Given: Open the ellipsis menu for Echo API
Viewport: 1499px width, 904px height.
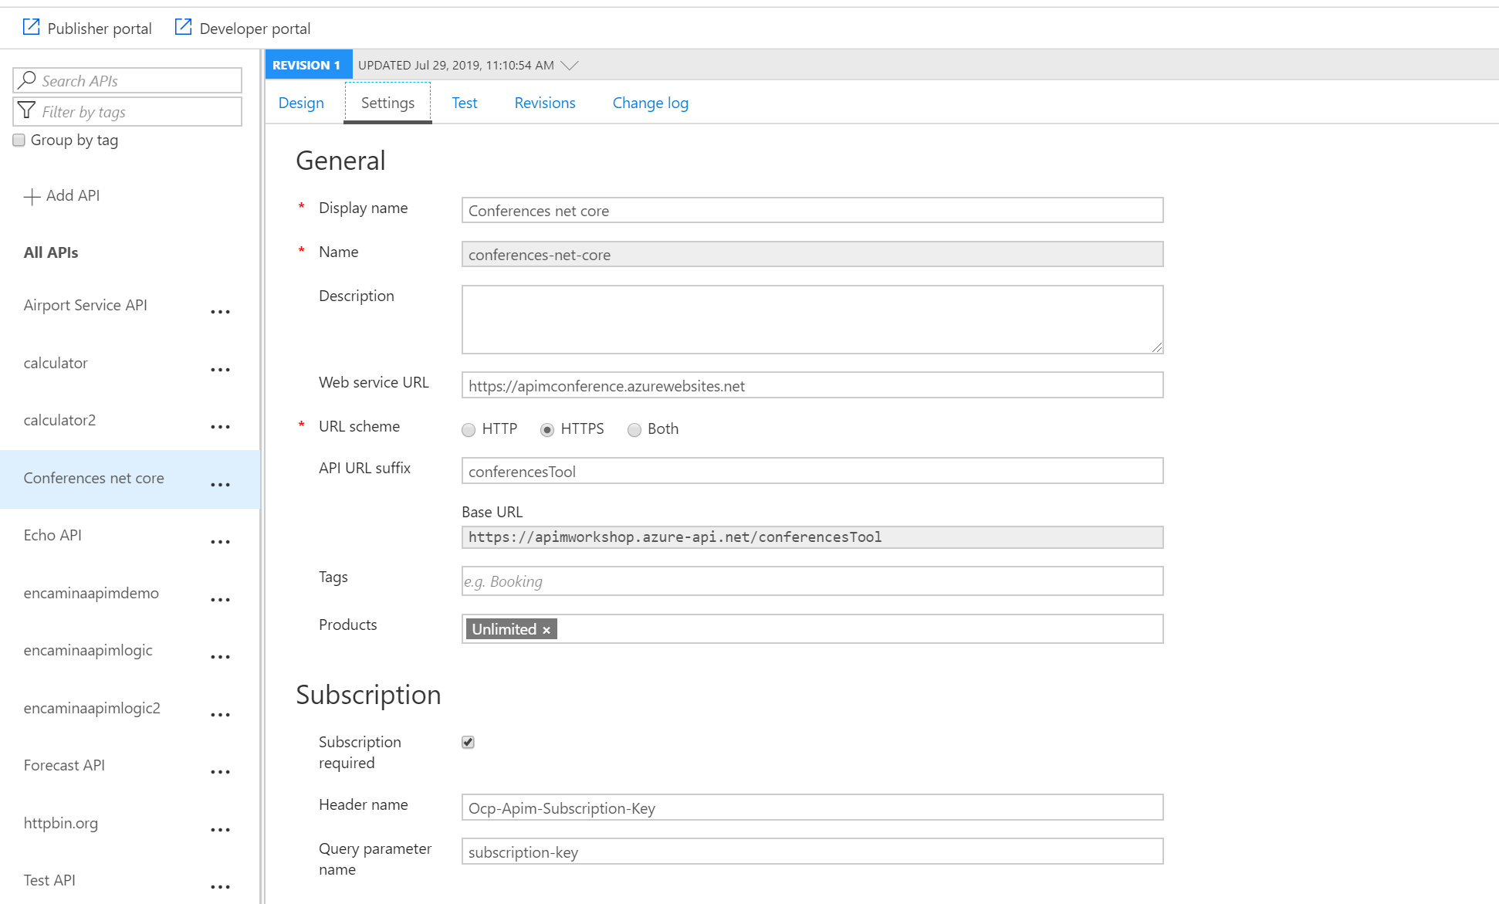Looking at the screenshot, I should 221,541.
